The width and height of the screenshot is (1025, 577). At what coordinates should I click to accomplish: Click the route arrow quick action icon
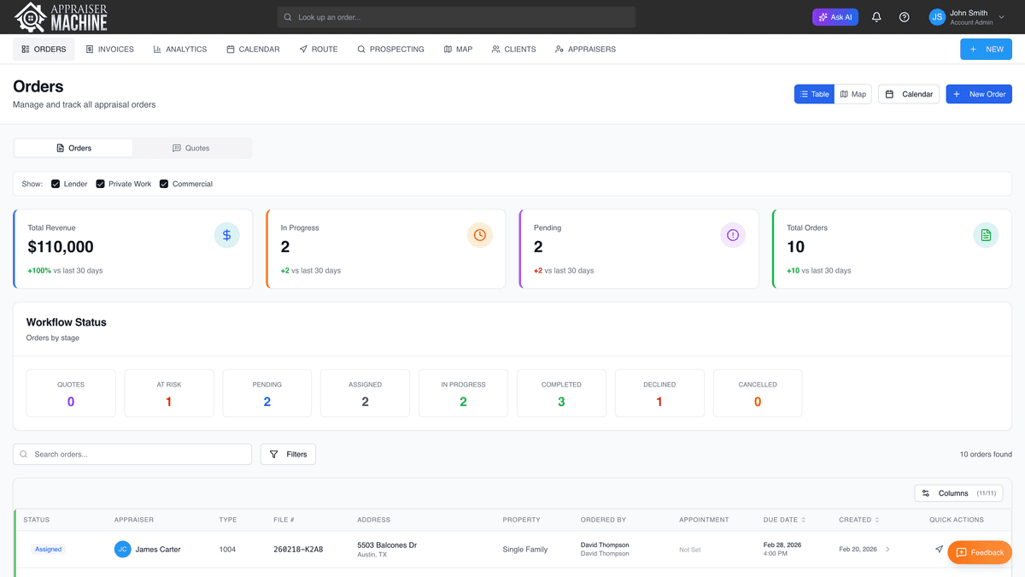(x=939, y=549)
